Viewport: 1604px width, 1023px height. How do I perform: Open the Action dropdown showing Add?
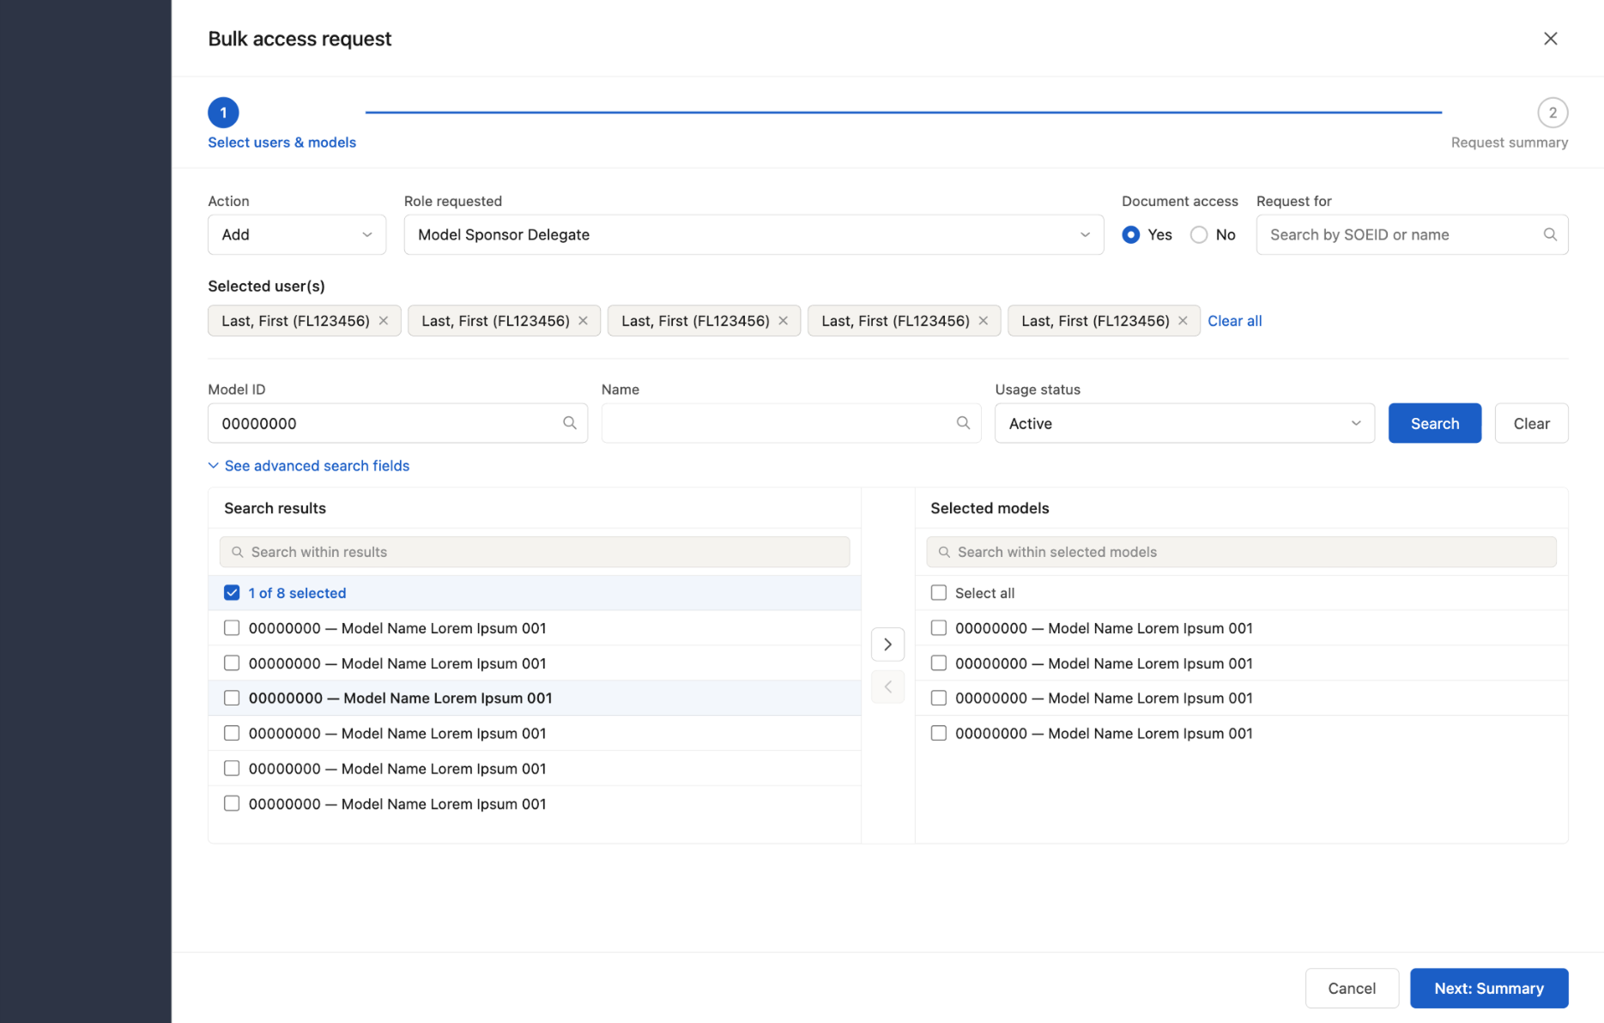[x=297, y=234]
